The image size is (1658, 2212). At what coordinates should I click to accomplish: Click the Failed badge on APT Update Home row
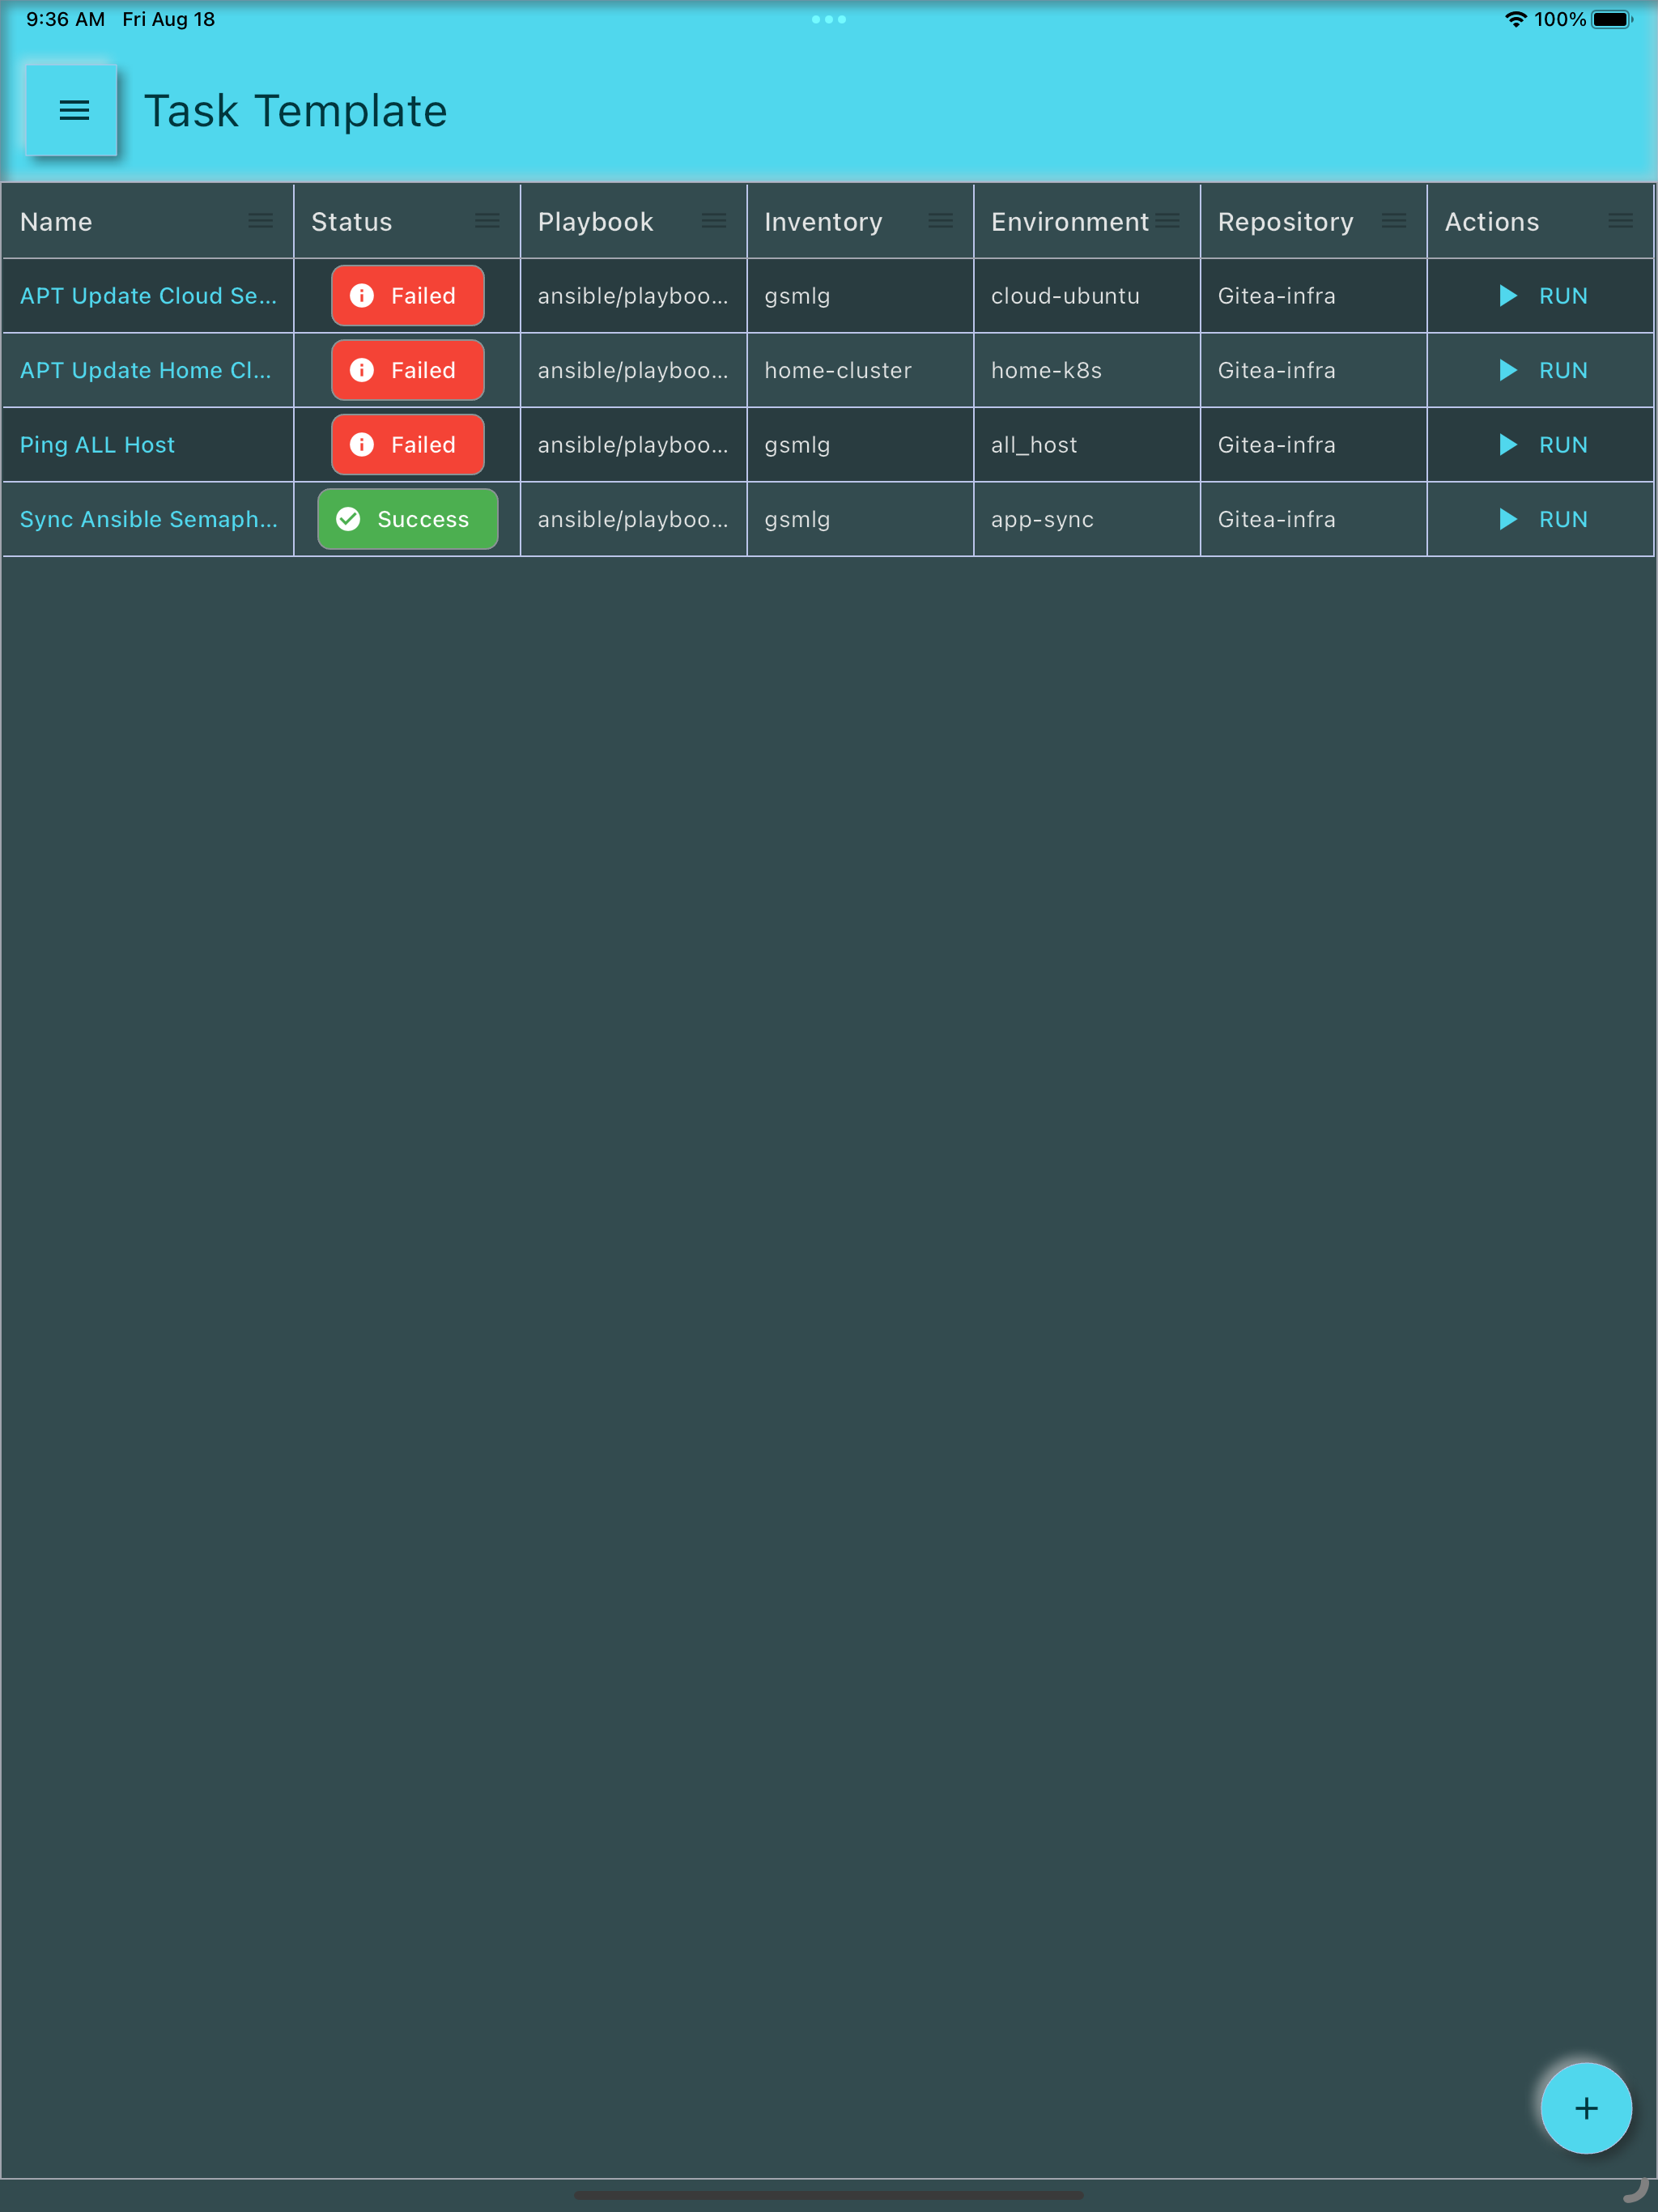[407, 370]
